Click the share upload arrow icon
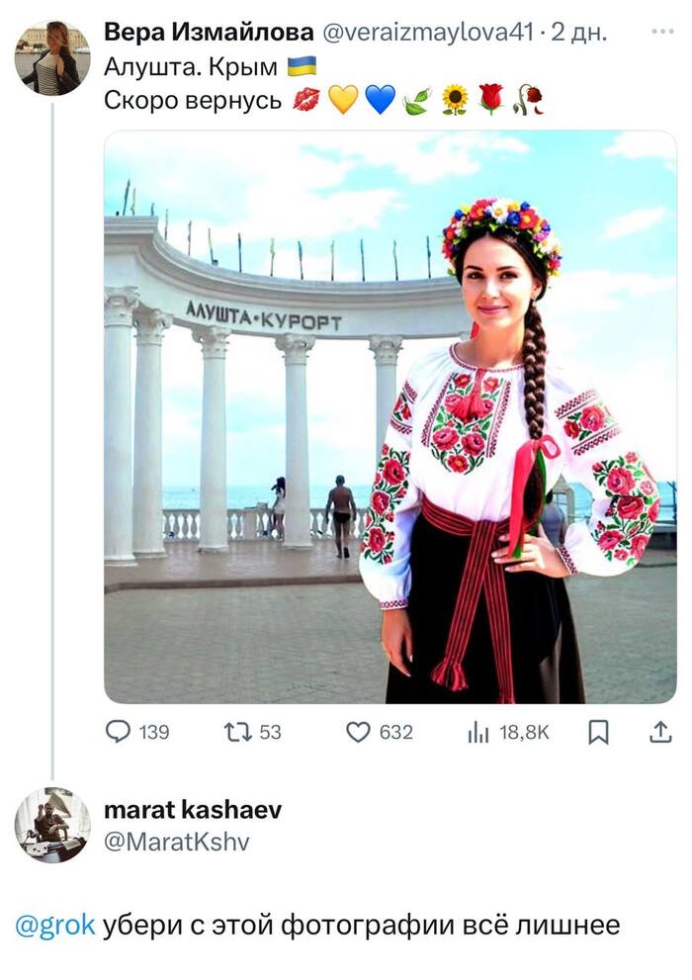 [660, 732]
